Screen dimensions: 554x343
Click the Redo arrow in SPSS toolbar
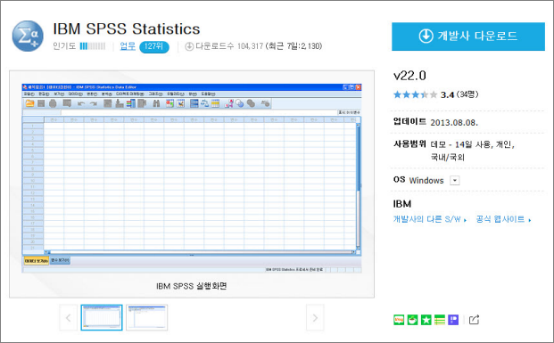click(94, 103)
